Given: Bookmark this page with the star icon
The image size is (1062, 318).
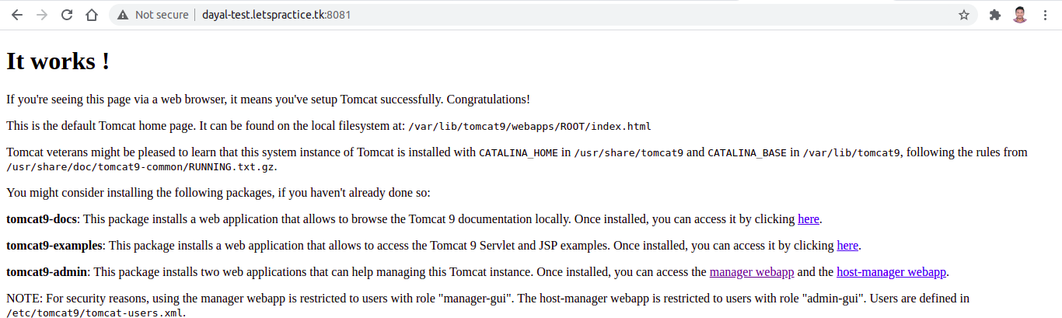Looking at the screenshot, I should 964,15.
